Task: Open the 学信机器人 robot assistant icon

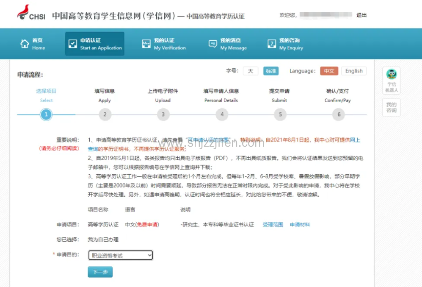Action: pos(391,75)
